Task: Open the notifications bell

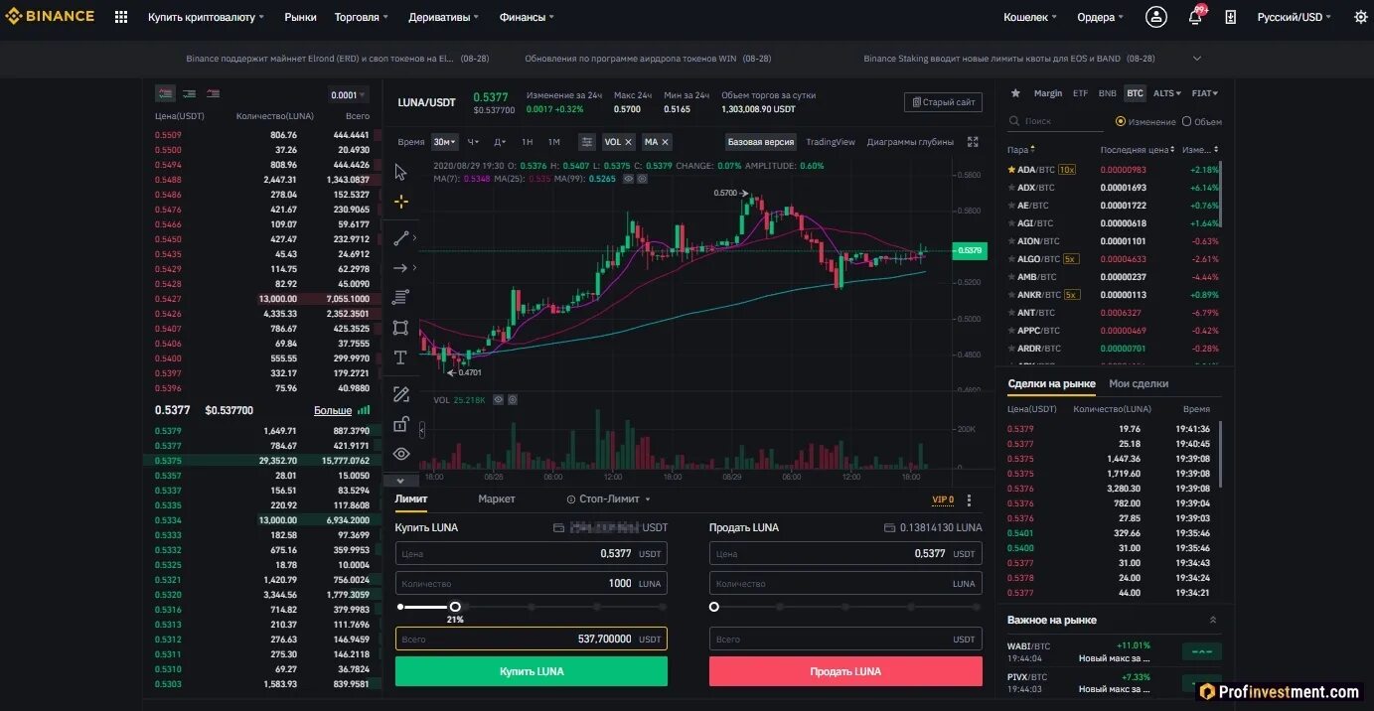Action: tap(1195, 17)
